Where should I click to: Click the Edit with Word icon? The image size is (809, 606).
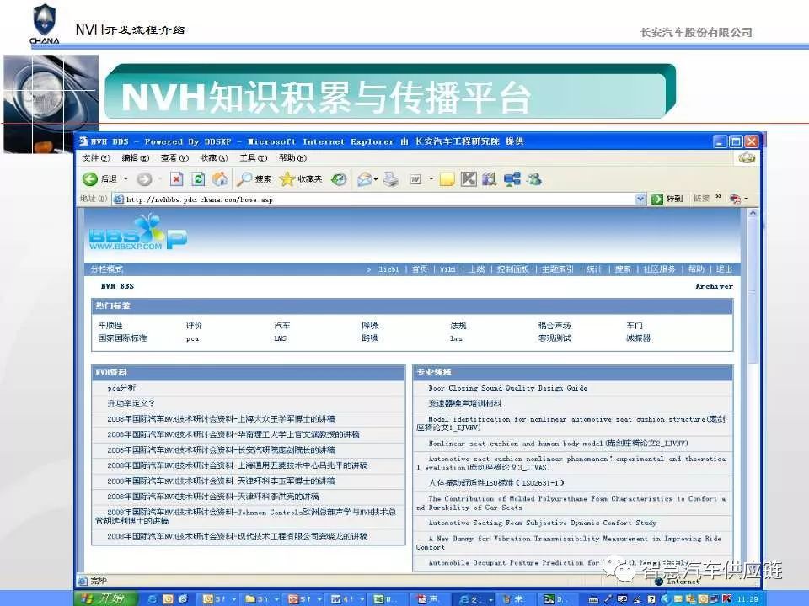[x=415, y=179]
